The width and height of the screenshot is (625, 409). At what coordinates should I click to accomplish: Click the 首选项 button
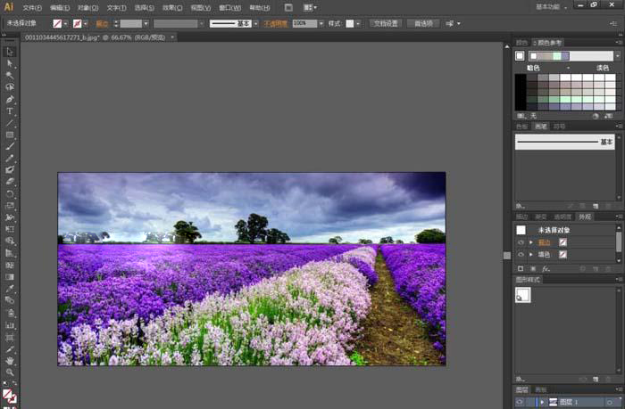coord(423,23)
